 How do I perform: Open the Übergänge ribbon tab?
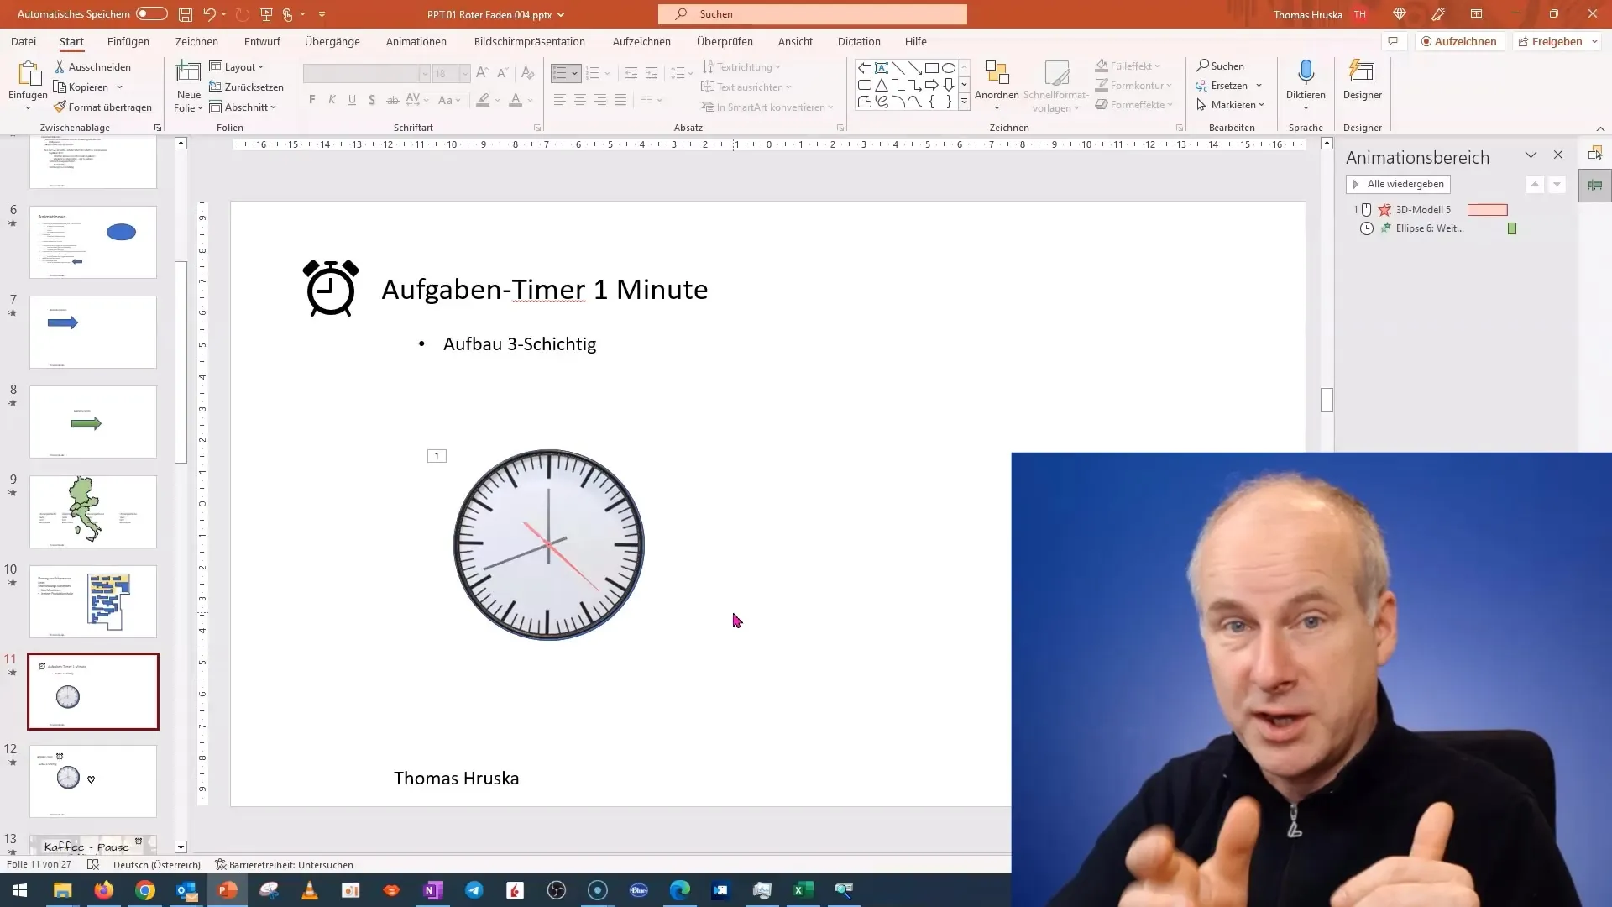tap(332, 41)
